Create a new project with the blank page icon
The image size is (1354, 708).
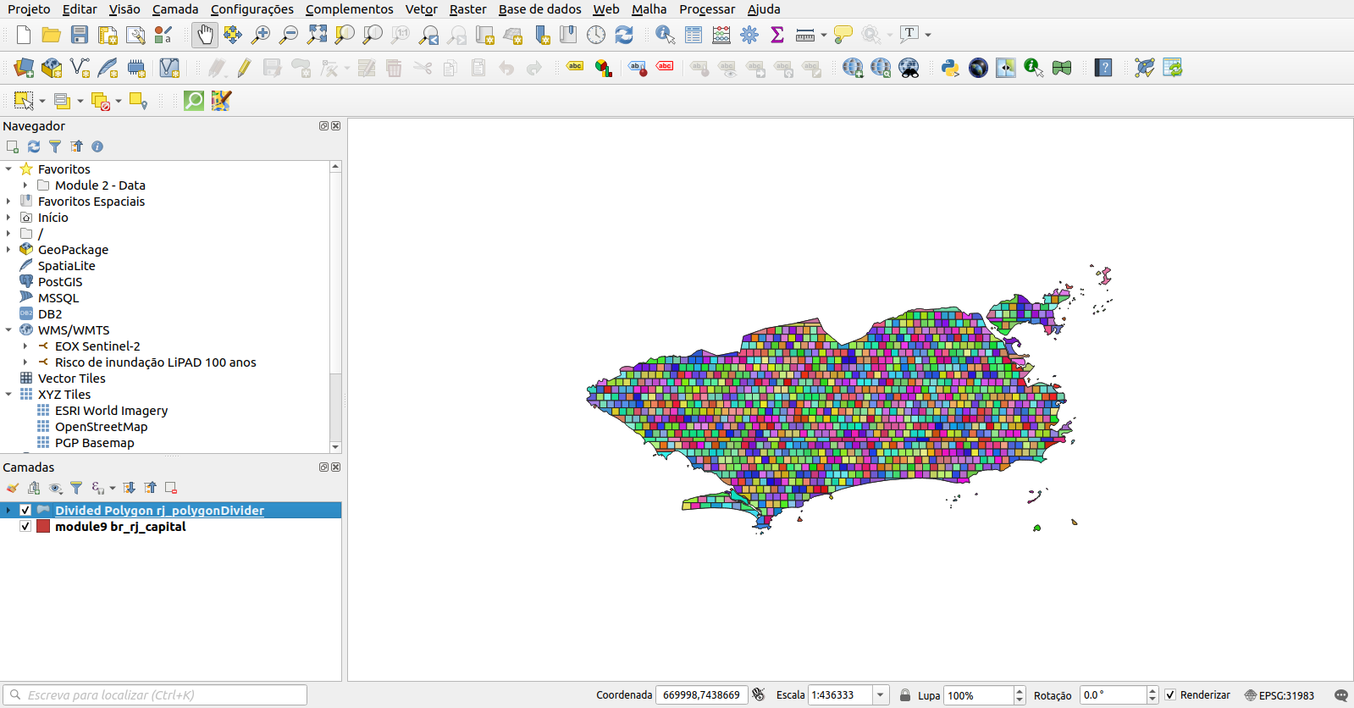tap(24, 35)
